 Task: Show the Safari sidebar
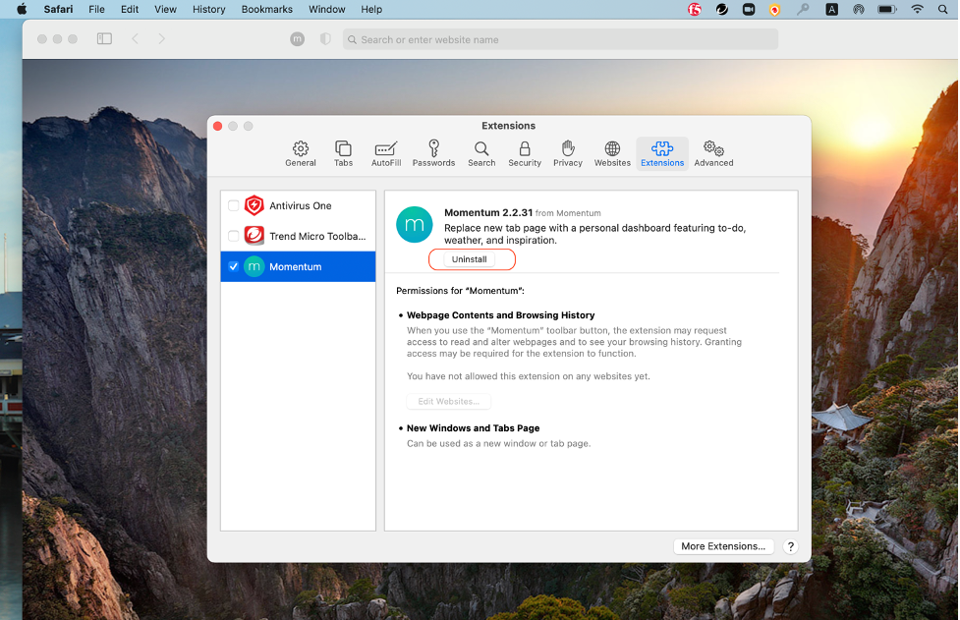point(104,39)
